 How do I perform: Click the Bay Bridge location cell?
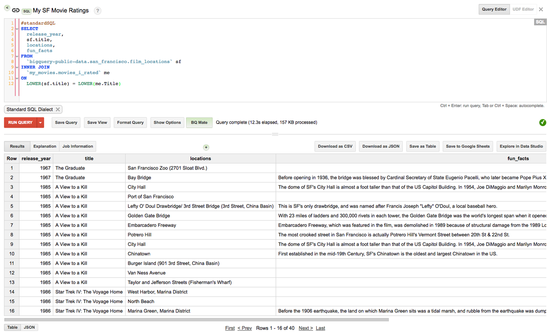tap(200, 178)
